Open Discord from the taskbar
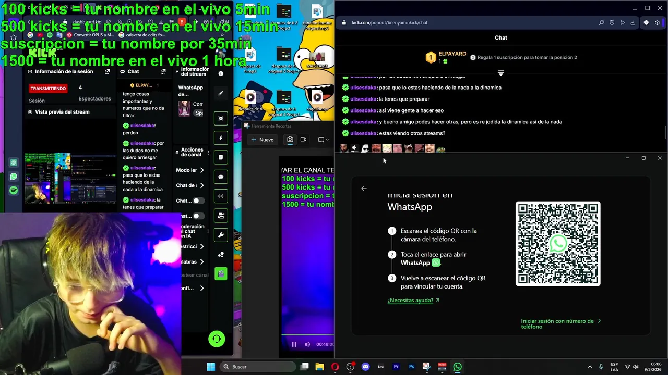The image size is (668, 375). [365, 367]
